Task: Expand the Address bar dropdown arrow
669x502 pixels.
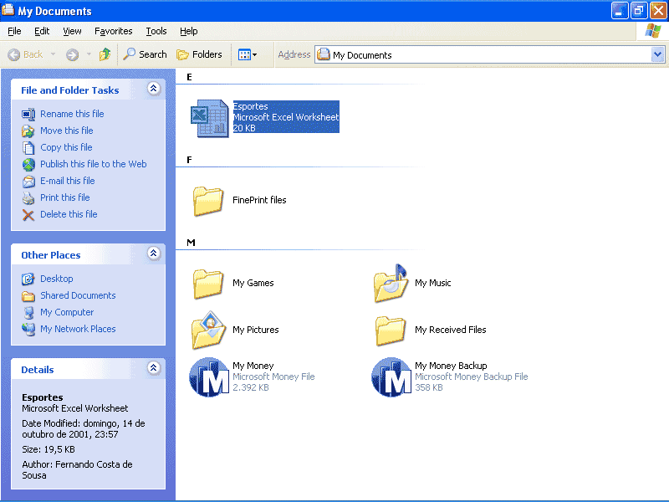Action: tap(657, 54)
